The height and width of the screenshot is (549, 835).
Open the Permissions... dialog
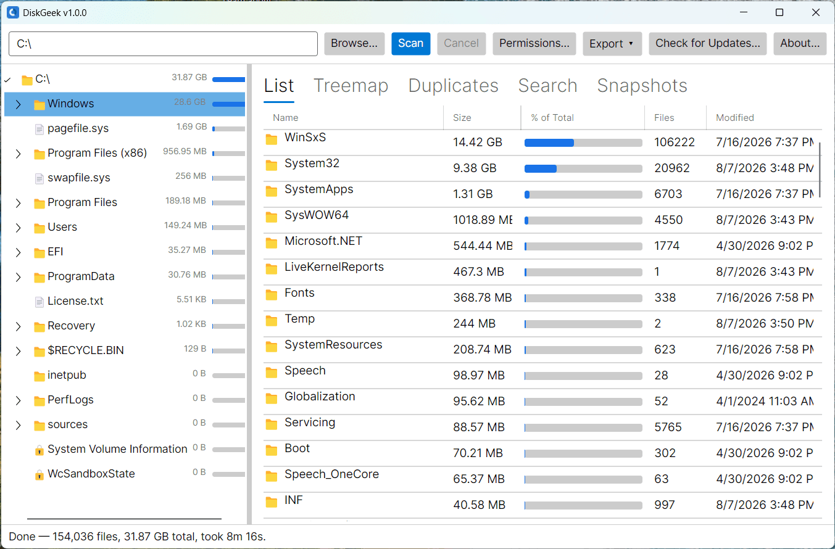[534, 43]
